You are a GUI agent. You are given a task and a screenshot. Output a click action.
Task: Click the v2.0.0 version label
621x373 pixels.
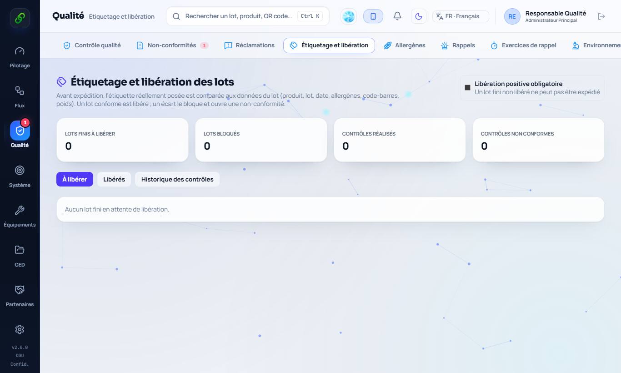[20, 348]
